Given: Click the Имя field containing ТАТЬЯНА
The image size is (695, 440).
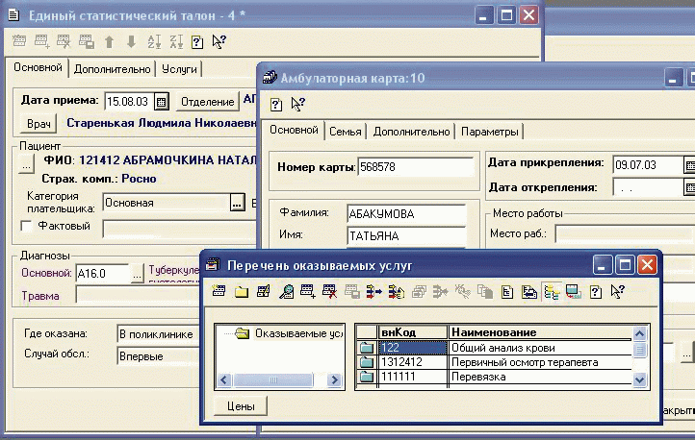Looking at the screenshot, I should tap(406, 235).
